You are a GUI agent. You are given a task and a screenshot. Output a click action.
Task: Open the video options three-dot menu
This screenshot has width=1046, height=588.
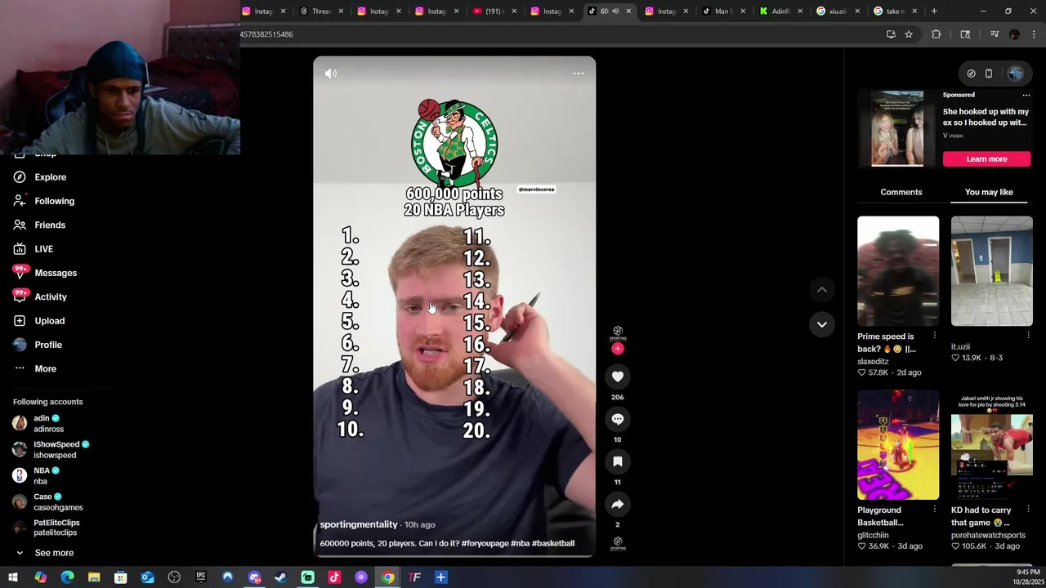(x=578, y=73)
